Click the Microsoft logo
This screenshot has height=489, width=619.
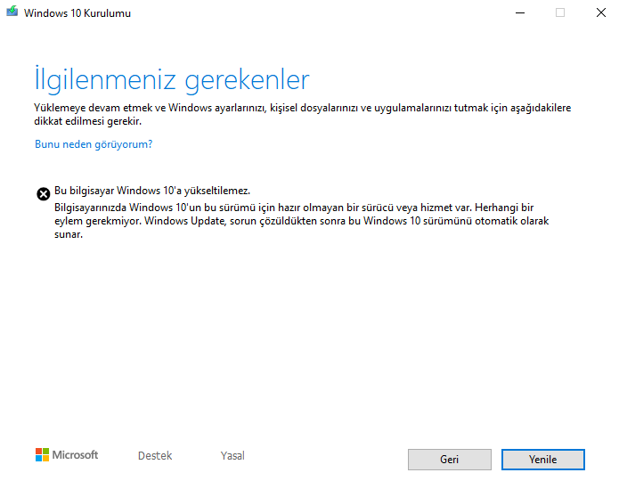coord(67,455)
